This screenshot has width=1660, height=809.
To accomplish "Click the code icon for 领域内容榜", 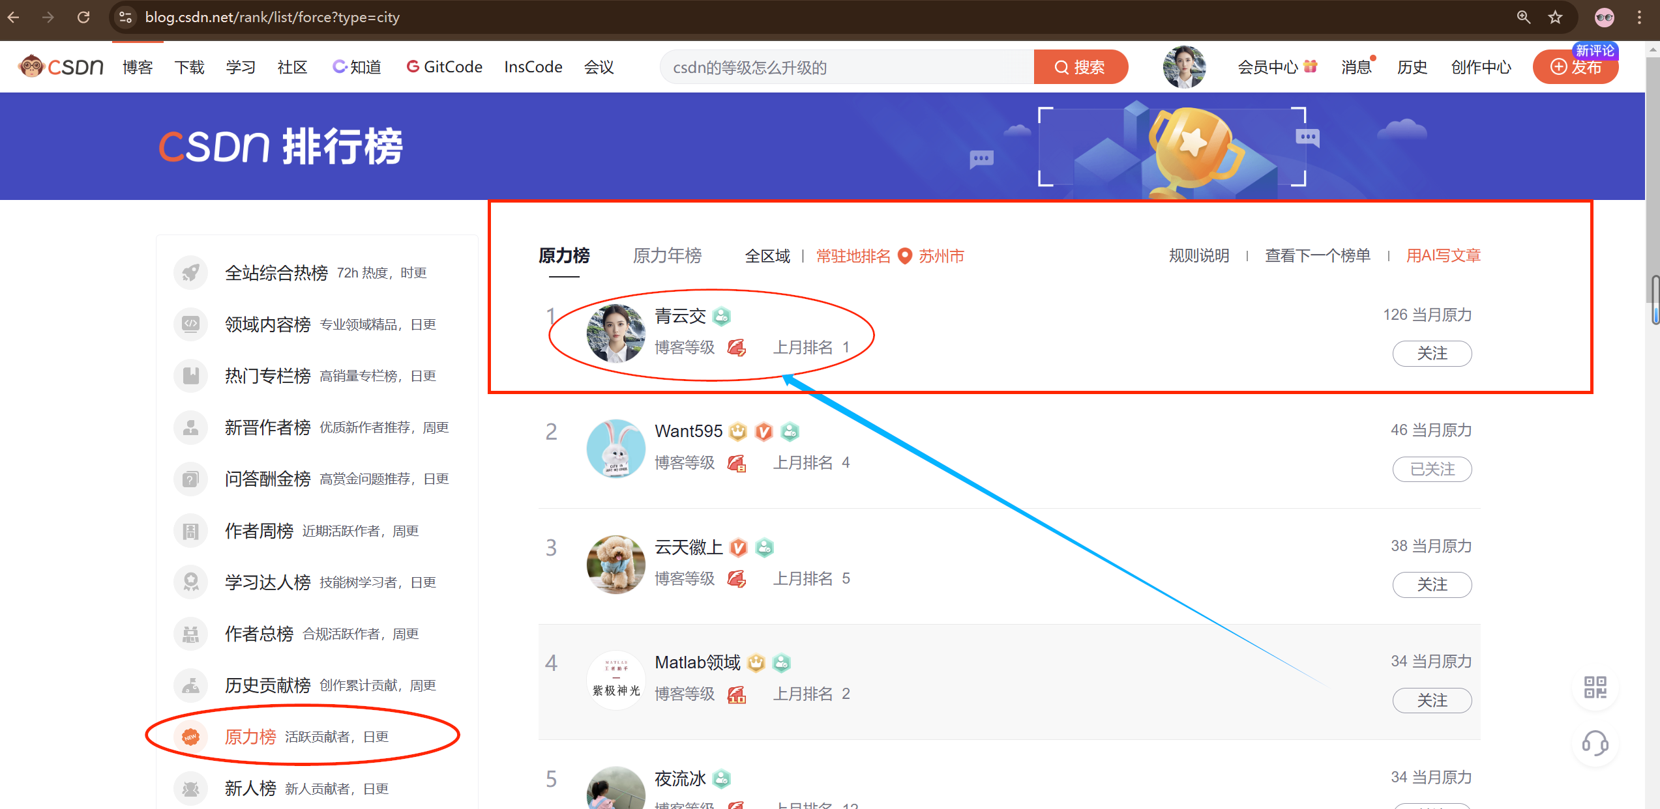I will pos(190,324).
